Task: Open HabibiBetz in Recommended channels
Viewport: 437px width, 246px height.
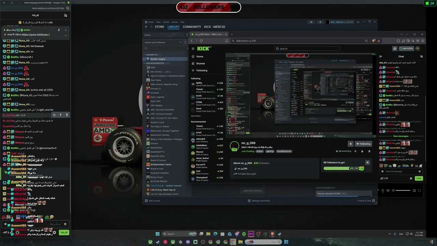Action: coord(207,146)
